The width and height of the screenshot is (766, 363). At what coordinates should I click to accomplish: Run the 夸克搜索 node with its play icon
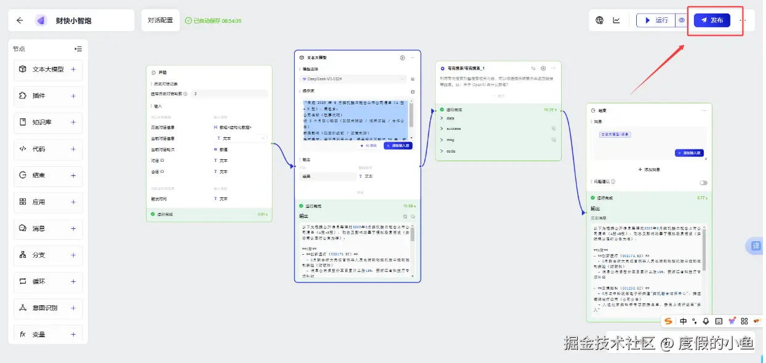543,68
